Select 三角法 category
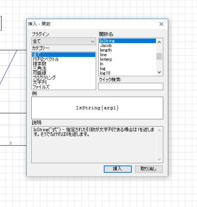 pyautogui.click(x=64, y=68)
